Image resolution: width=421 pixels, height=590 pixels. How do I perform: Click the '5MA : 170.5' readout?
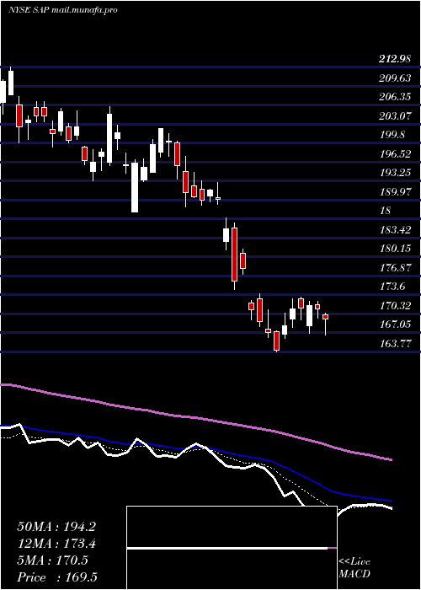pyautogui.click(x=52, y=560)
